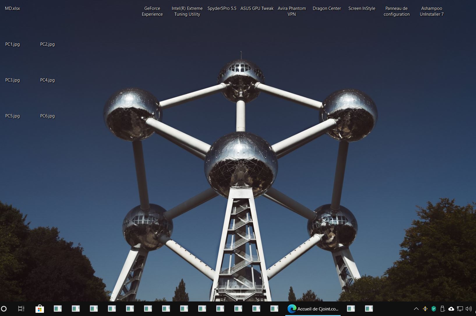
Task: Select Intel(R) Extreme Tuning Utility shortcut
Action: tap(187, 11)
